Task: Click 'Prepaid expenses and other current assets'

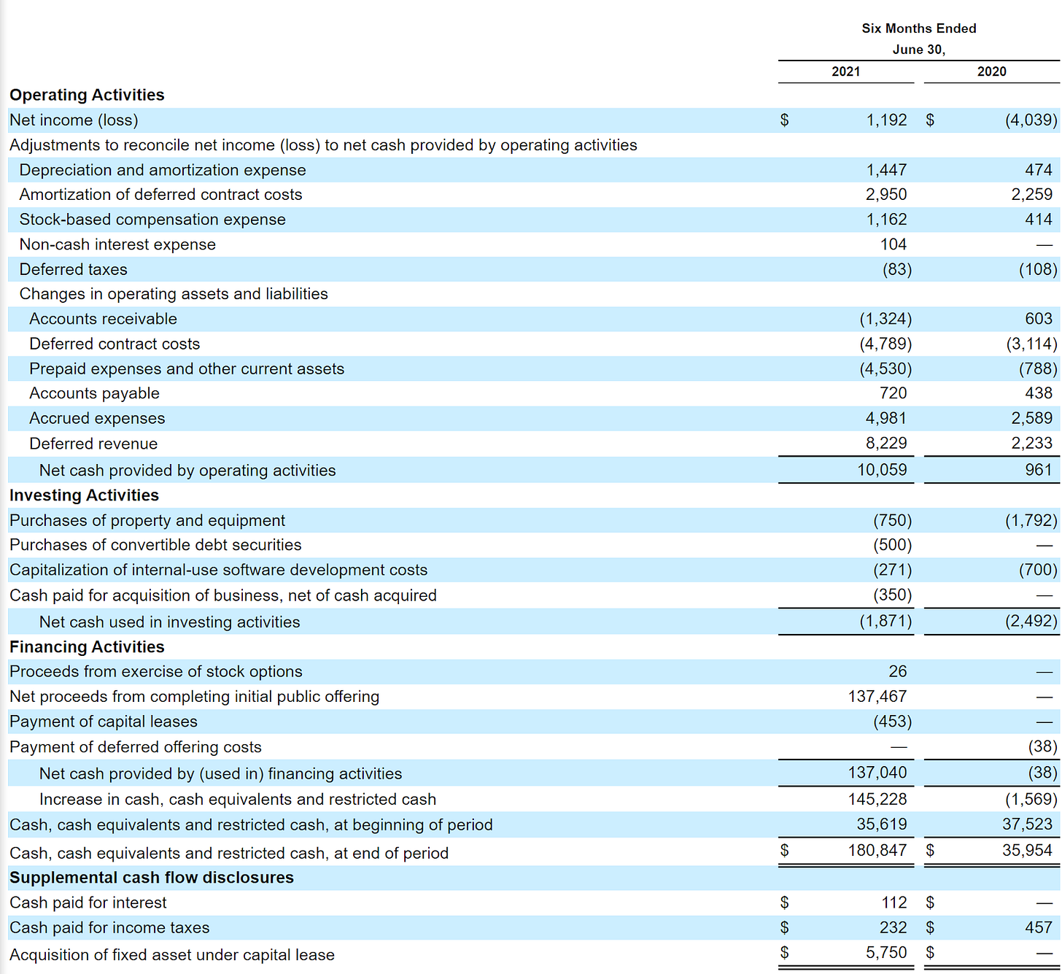Action: click(187, 368)
